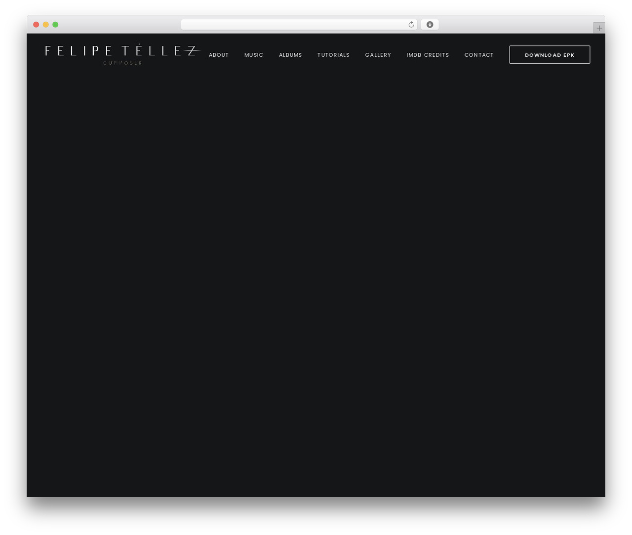632x535 pixels.
Task: View IMDB Credits link
Action: pyautogui.click(x=428, y=55)
